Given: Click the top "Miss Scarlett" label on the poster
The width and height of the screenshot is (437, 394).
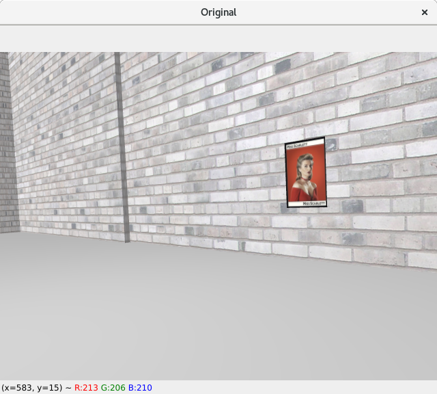Looking at the screenshot, I should coord(296,146).
